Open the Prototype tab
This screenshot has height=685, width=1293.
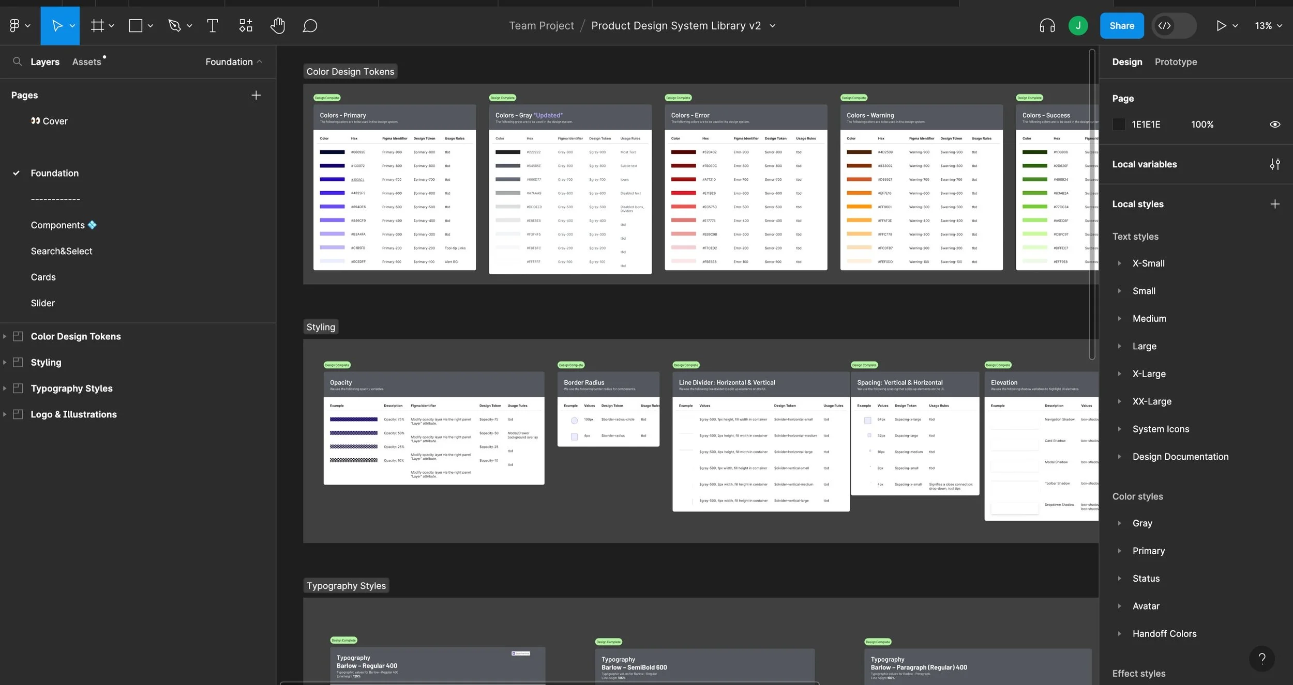1176,62
